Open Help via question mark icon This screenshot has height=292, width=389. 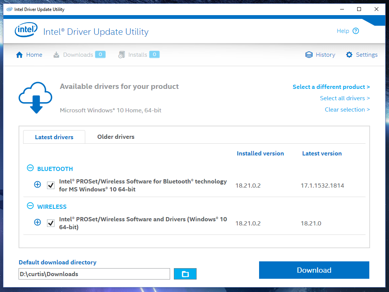tap(356, 31)
